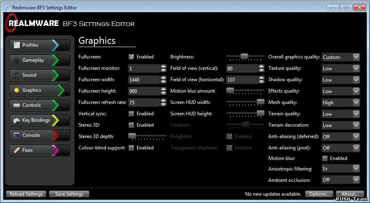Click the Console terminal icon
370x203 pixels.
[x=17, y=135]
